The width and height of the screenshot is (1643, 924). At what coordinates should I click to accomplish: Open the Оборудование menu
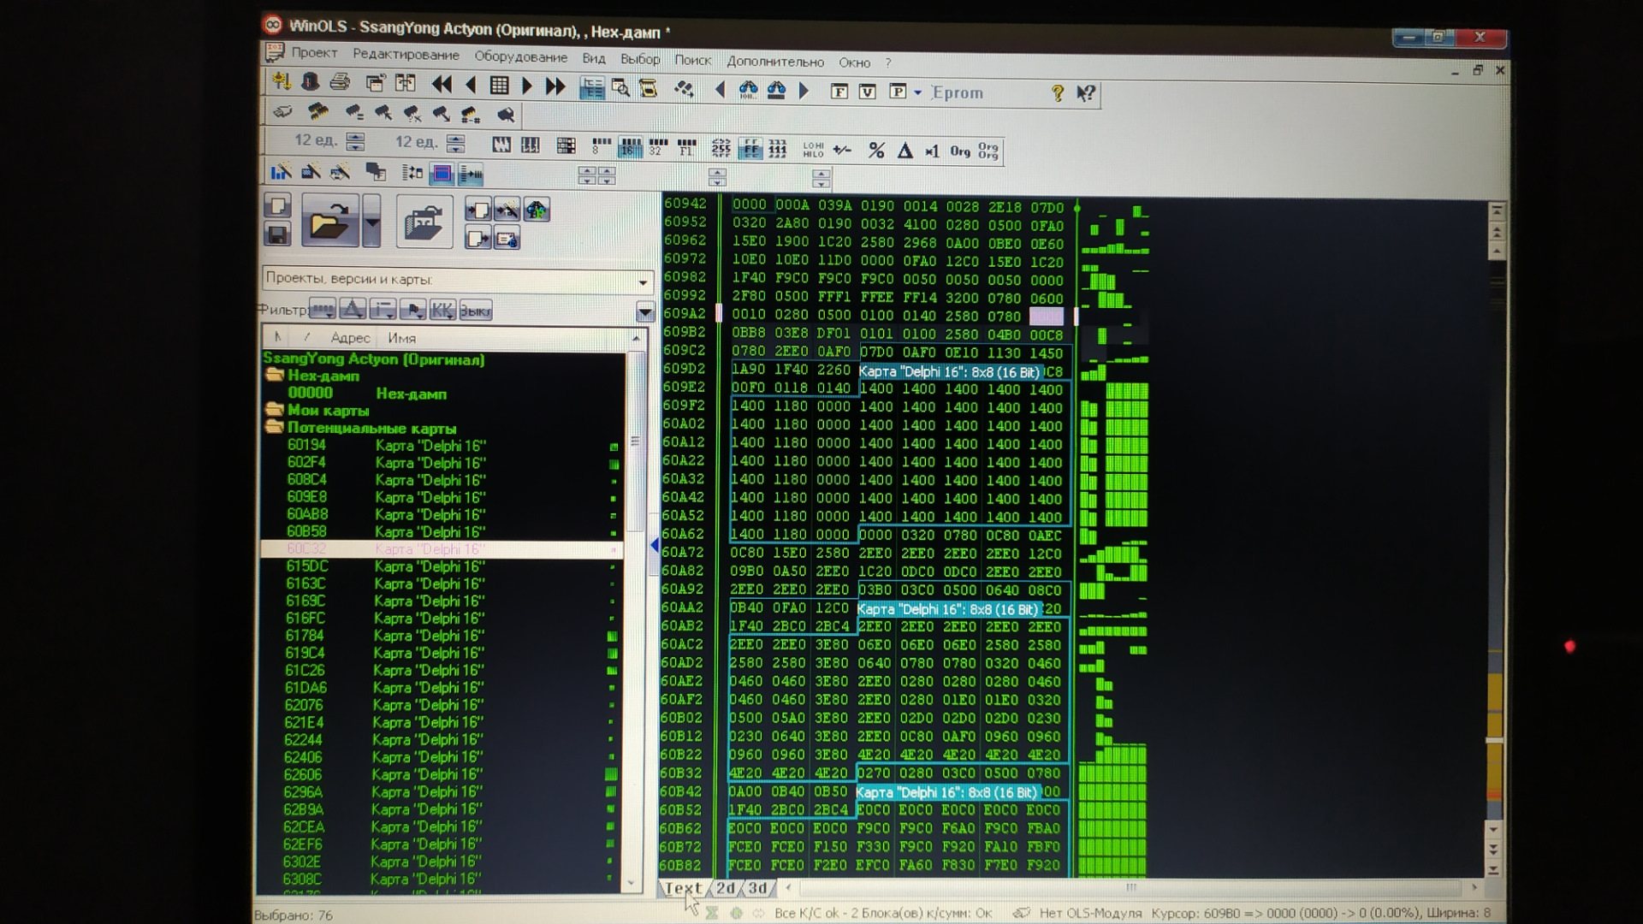[520, 57]
